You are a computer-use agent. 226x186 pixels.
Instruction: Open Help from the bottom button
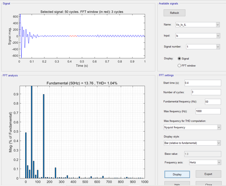click(177, 184)
